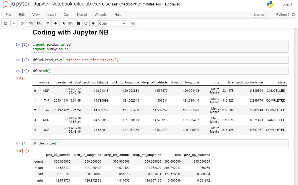
Task: Click the Jupyter logo
Action: click(16, 4)
